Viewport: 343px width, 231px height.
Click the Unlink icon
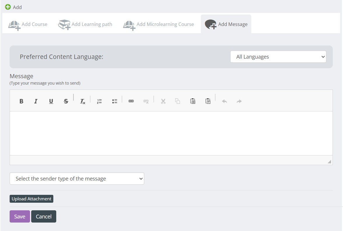pos(146,101)
